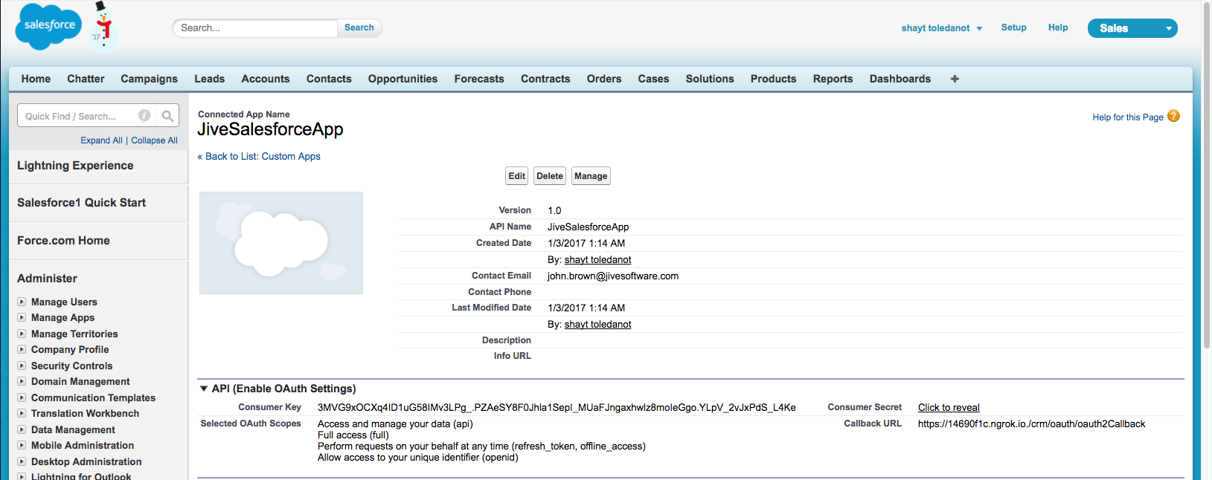The height and width of the screenshot is (480, 1212).
Task: Expand the Security Controls tree node
Action: coord(22,366)
